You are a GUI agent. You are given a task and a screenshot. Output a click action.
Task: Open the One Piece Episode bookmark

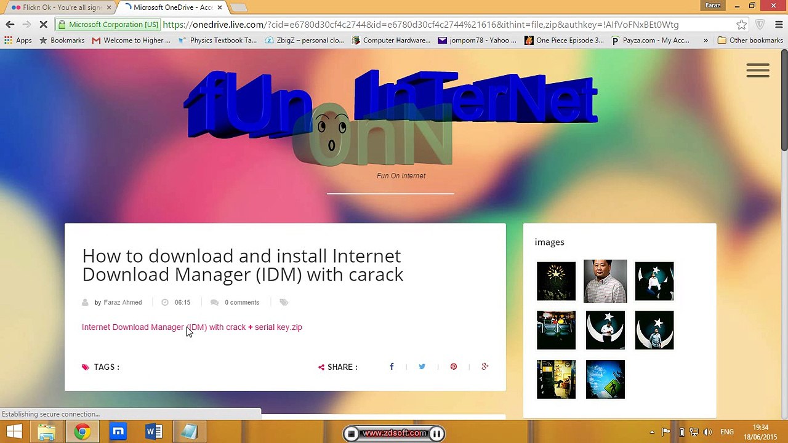click(565, 41)
